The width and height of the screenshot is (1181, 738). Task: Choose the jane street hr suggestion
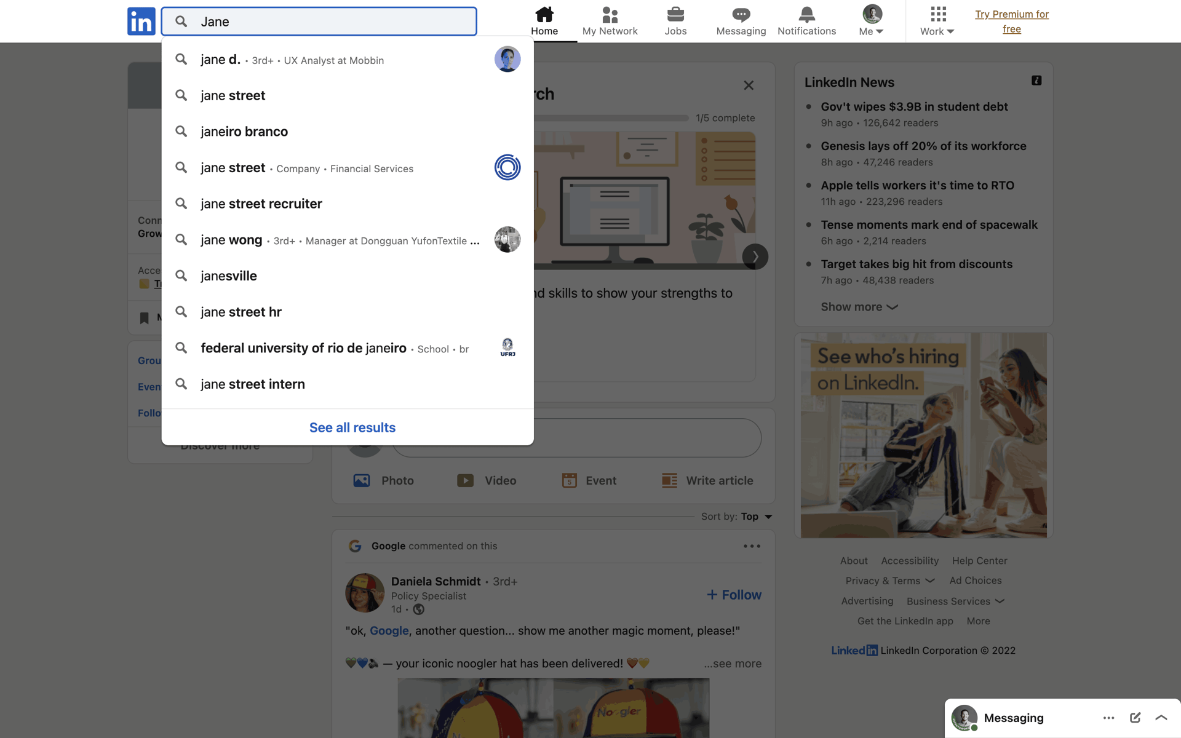(348, 312)
